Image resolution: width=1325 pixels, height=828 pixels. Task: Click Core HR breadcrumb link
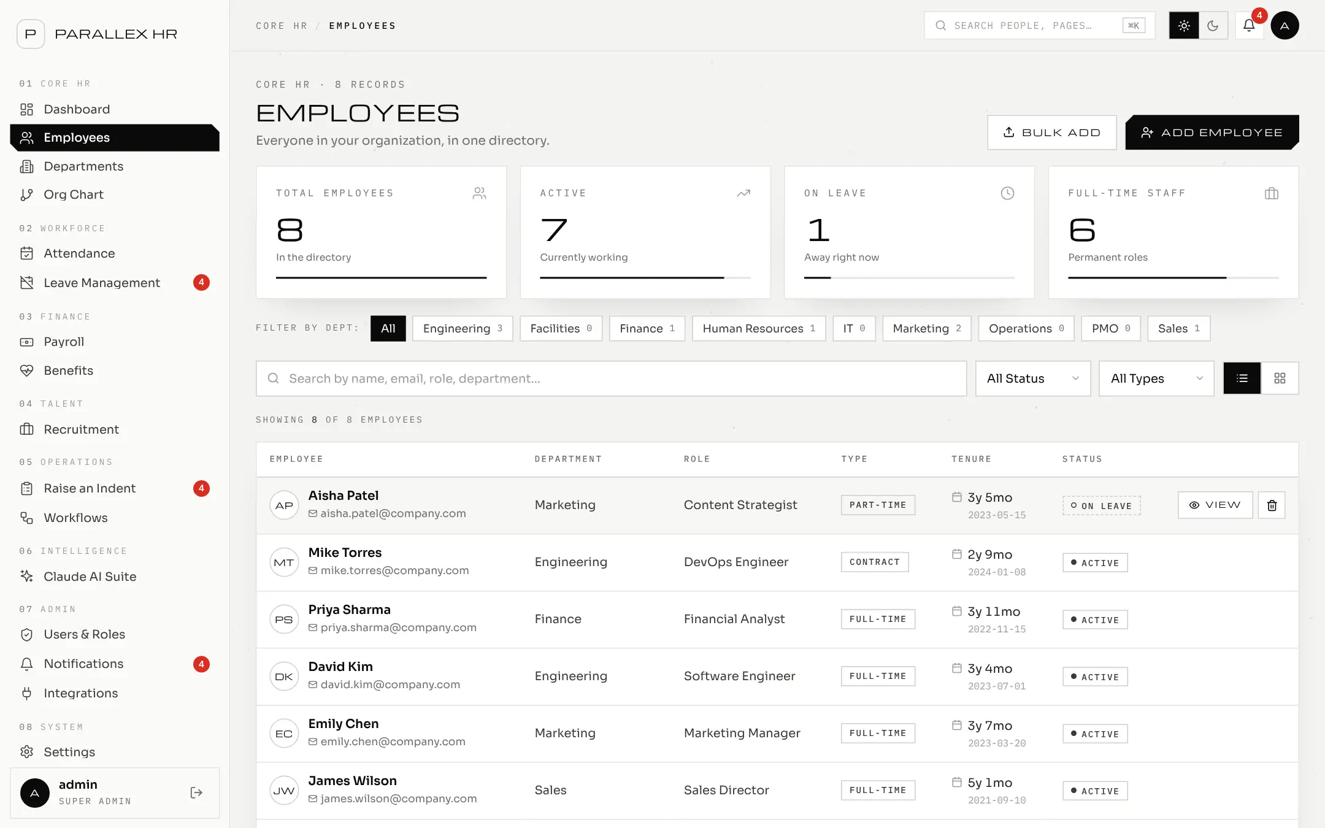point(282,26)
